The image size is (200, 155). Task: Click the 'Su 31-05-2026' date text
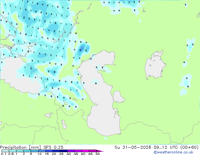coord(133,147)
